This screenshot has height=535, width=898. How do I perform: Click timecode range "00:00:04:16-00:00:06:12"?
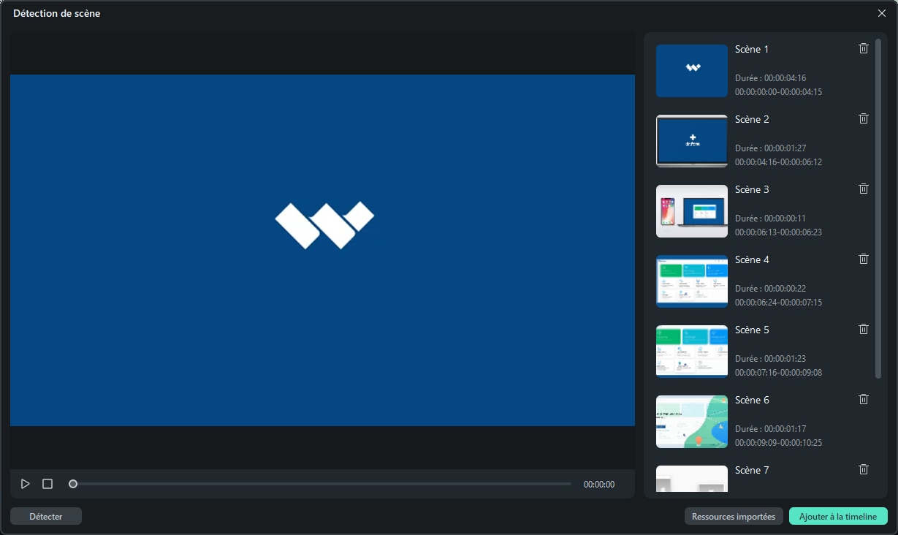tap(778, 162)
